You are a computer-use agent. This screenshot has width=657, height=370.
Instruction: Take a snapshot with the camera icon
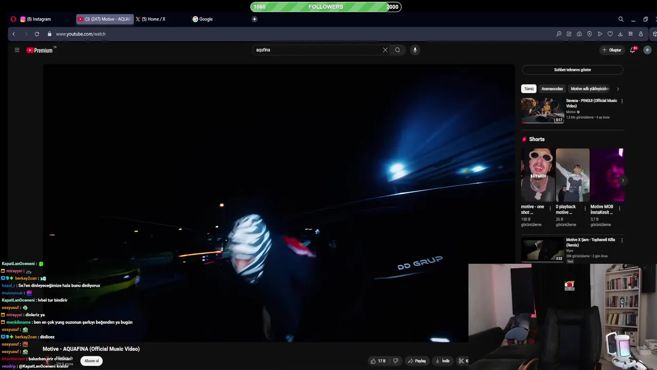[x=579, y=34]
